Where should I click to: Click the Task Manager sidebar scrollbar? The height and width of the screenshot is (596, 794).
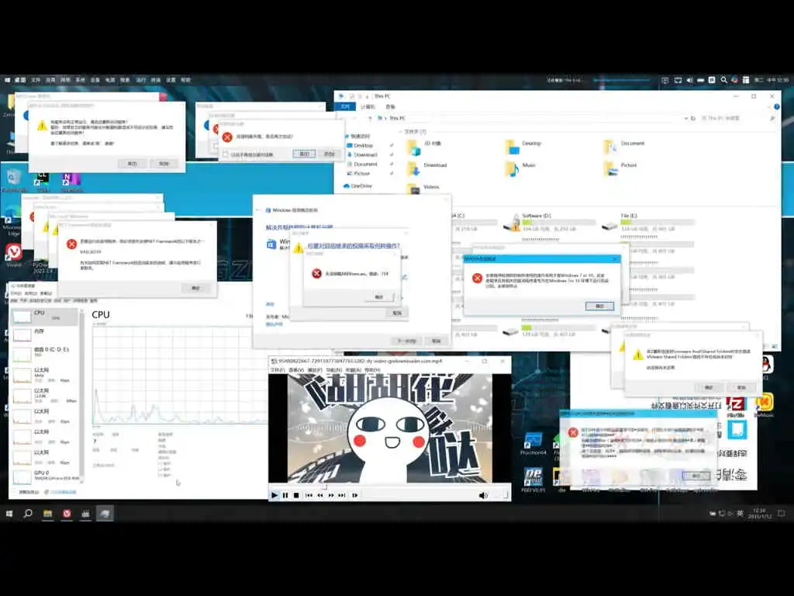click(81, 395)
